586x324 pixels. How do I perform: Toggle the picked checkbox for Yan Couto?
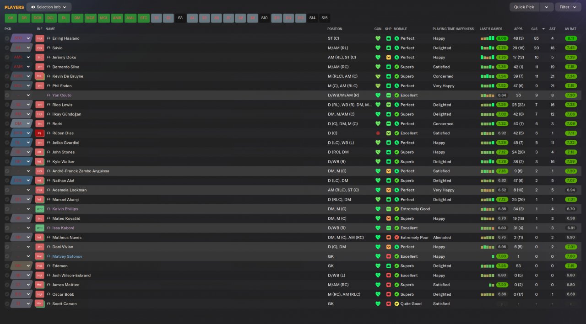(x=7, y=95)
